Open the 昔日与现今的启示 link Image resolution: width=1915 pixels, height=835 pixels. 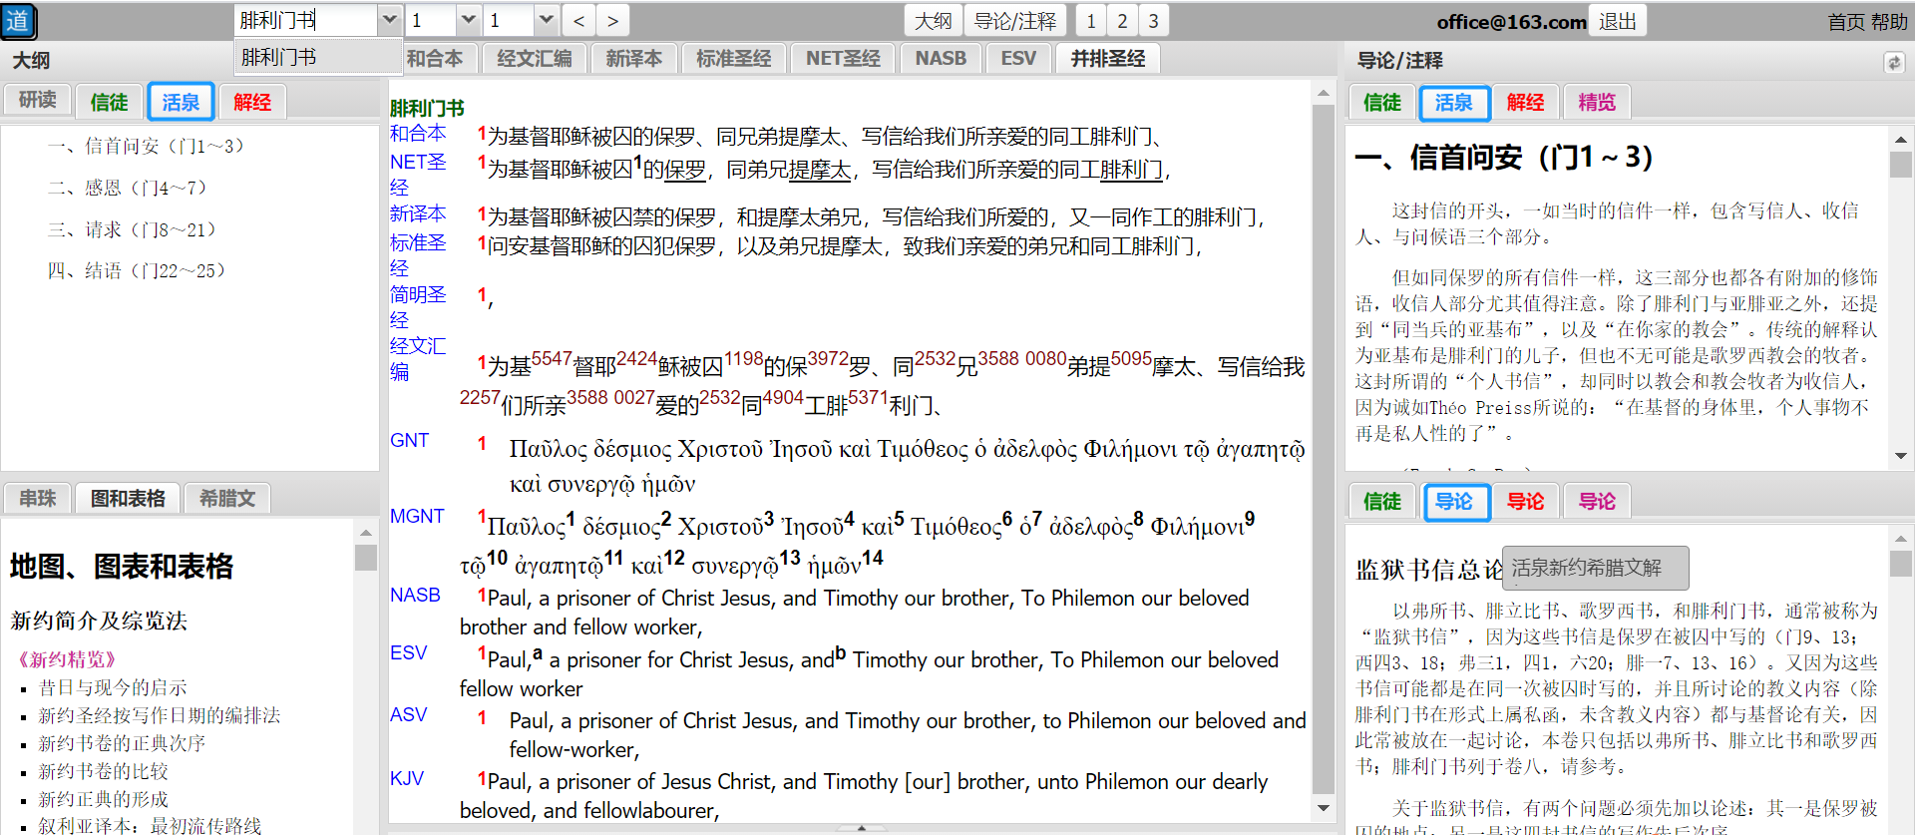click(113, 687)
